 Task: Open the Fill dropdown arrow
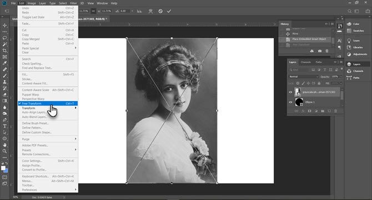(341, 83)
